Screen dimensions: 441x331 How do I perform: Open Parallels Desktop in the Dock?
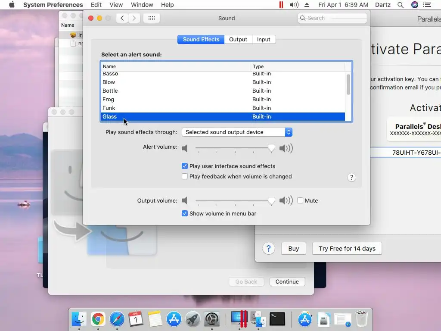click(239, 319)
